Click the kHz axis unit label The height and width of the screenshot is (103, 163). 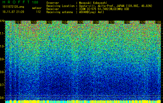pos(2,21)
